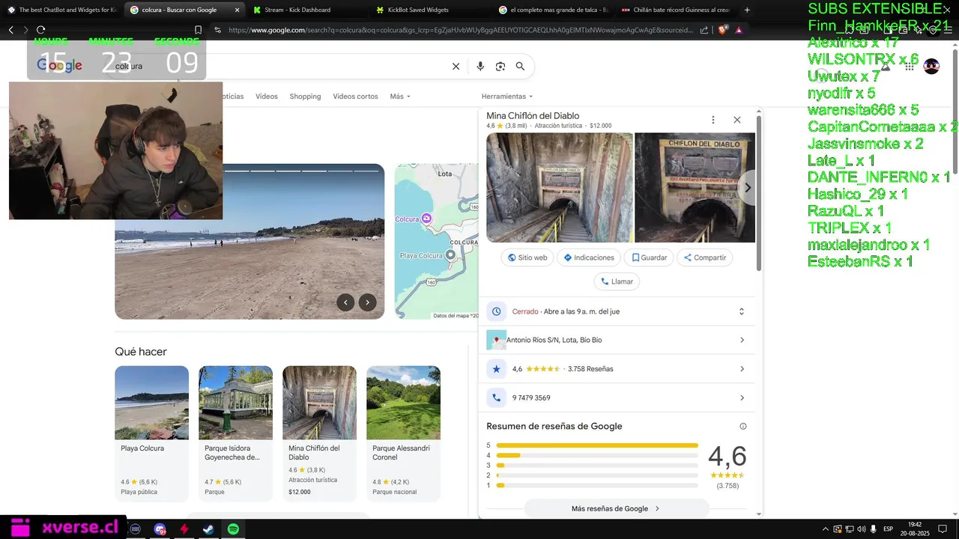Expand the Herramientas dropdown

[x=507, y=97]
